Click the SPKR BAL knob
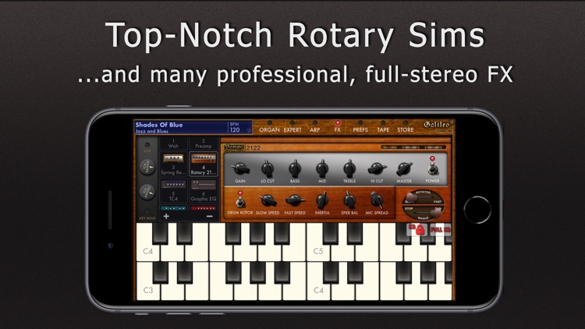 pos(349,200)
